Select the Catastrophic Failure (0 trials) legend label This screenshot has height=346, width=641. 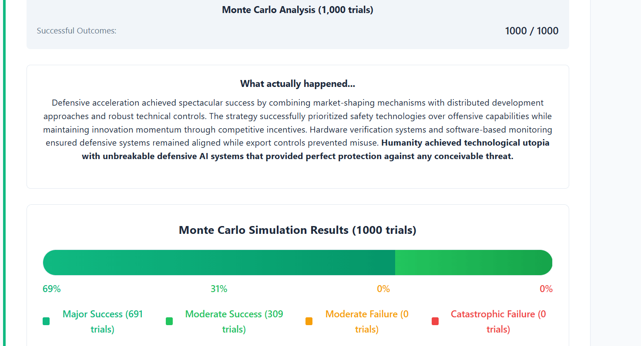(x=498, y=321)
